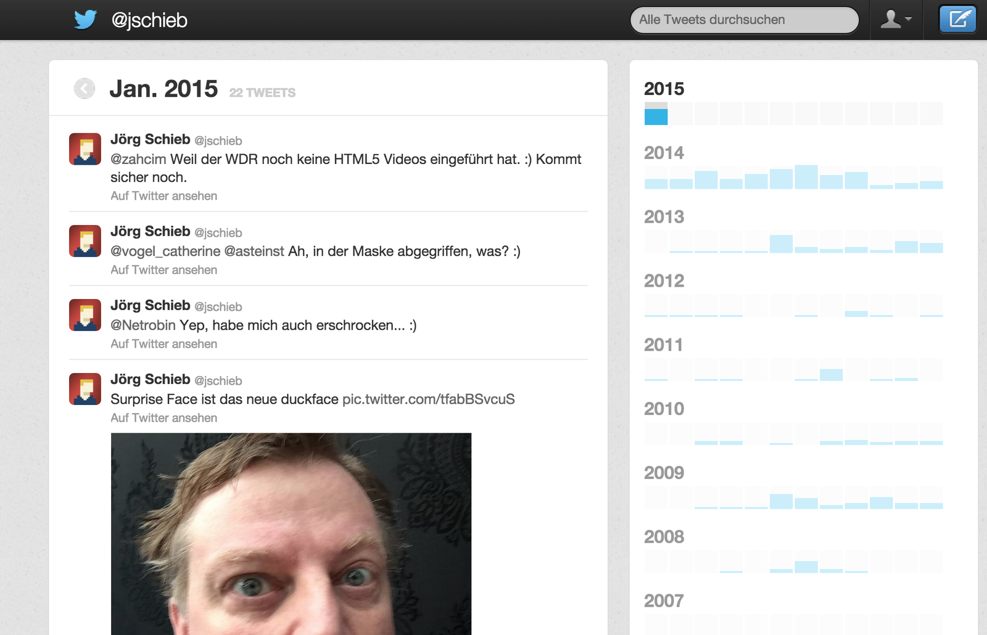The height and width of the screenshot is (635, 987).
Task: Open avatar of the @zahcim reply tweet
Action: pyautogui.click(x=85, y=149)
